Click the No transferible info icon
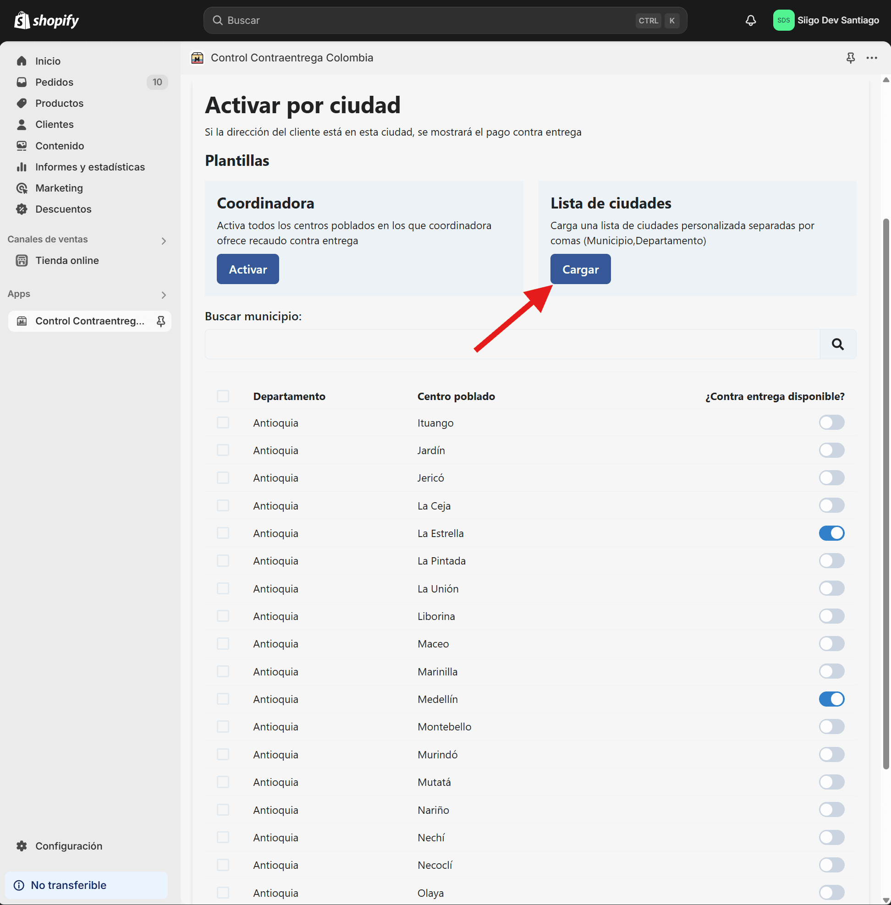 pyautogui.click(x=19, y=885)
